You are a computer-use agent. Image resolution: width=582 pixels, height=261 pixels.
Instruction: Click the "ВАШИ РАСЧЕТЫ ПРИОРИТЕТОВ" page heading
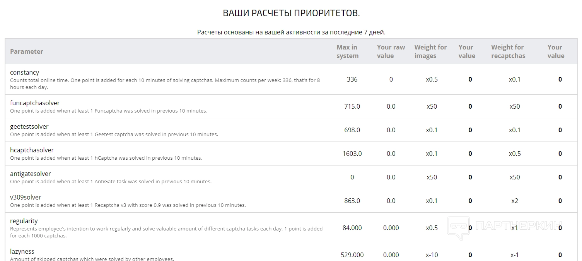[291, 13]
